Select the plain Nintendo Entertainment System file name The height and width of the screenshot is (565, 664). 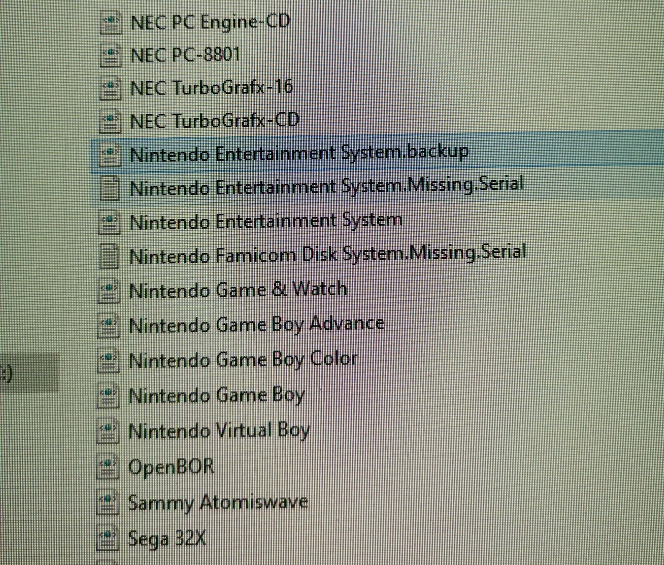tap(266, 221)
